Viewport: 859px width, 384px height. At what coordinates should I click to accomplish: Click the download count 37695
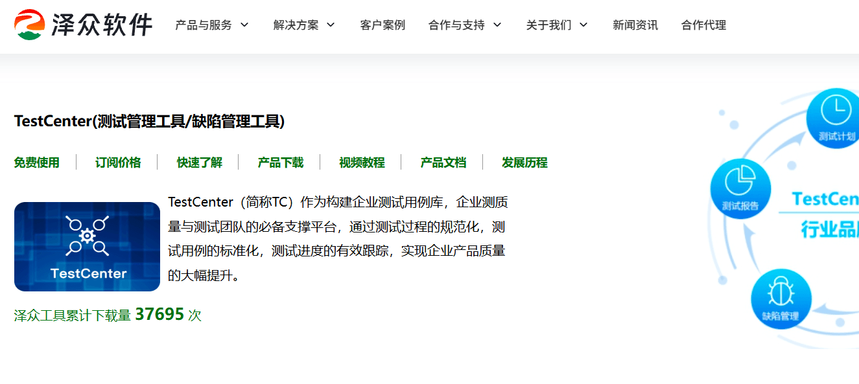tap(159, 314)
